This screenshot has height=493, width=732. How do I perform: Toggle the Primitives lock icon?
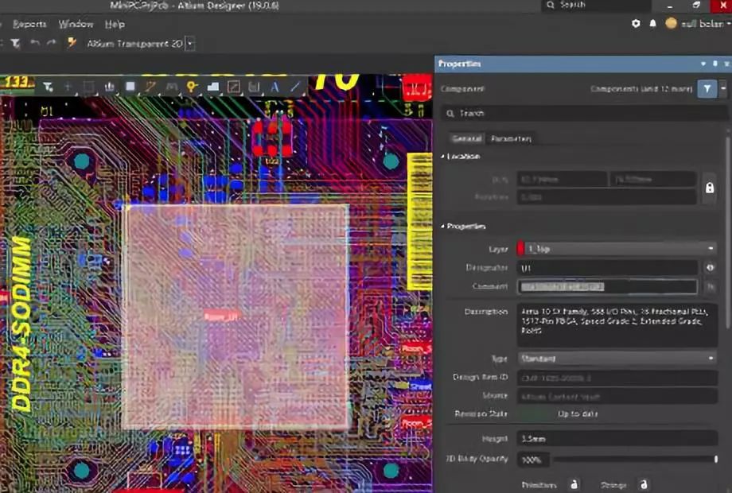tap(574, 485)
